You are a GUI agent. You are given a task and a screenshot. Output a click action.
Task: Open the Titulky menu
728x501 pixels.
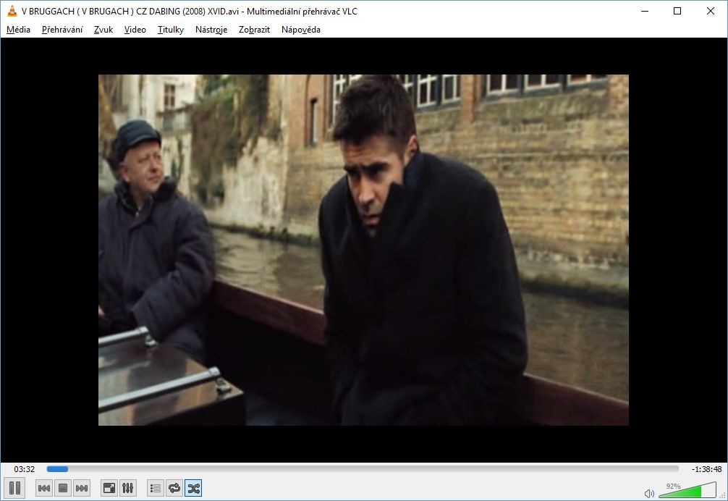pyautogui.click(x=170, y=30)
